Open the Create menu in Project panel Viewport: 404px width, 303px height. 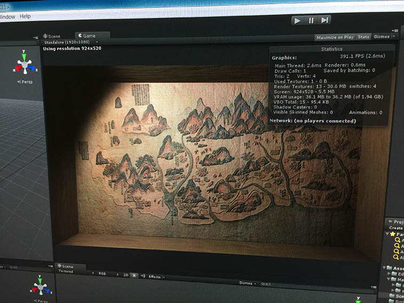point(396,228)
